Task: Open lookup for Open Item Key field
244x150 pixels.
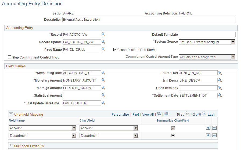Action: tap(220, 88)
